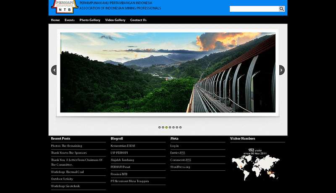Open the Outdoor Activity post
Screen dimensions: 336x193
click(62, 179)
